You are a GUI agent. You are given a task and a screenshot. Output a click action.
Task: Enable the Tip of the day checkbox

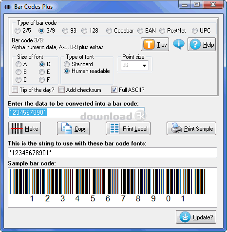tap(15, 89)
